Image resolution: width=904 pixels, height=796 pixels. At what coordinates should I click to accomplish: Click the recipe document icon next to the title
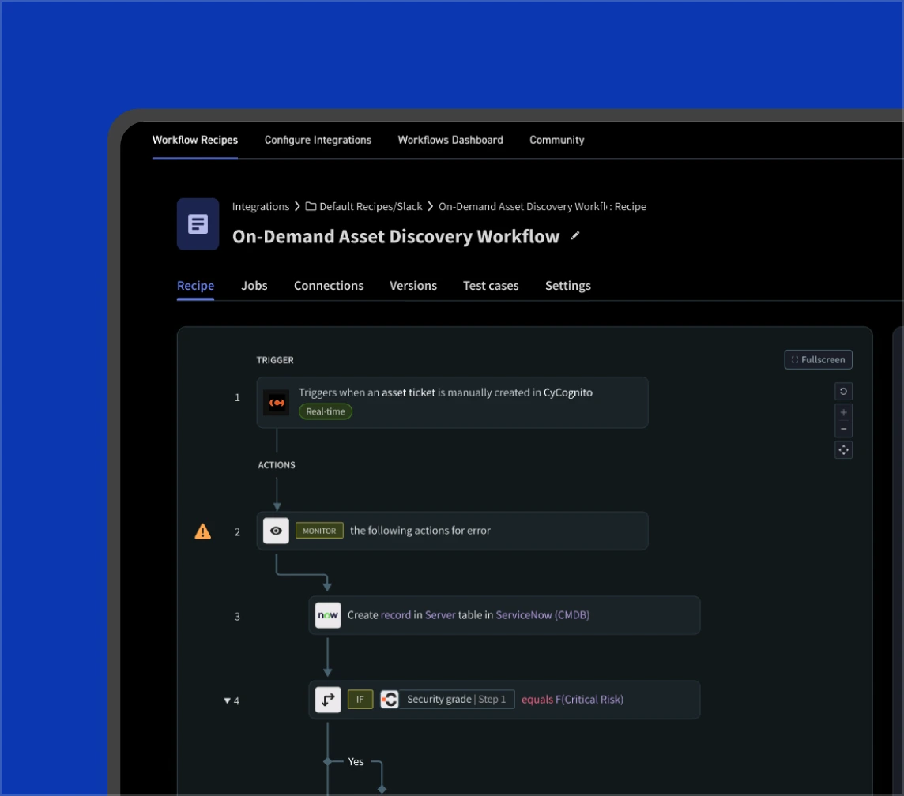tap(198, 224)
